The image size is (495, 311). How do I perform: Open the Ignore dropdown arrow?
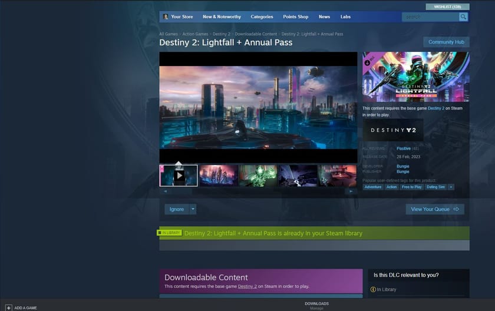pyautogui.click(x=193, y=209)
